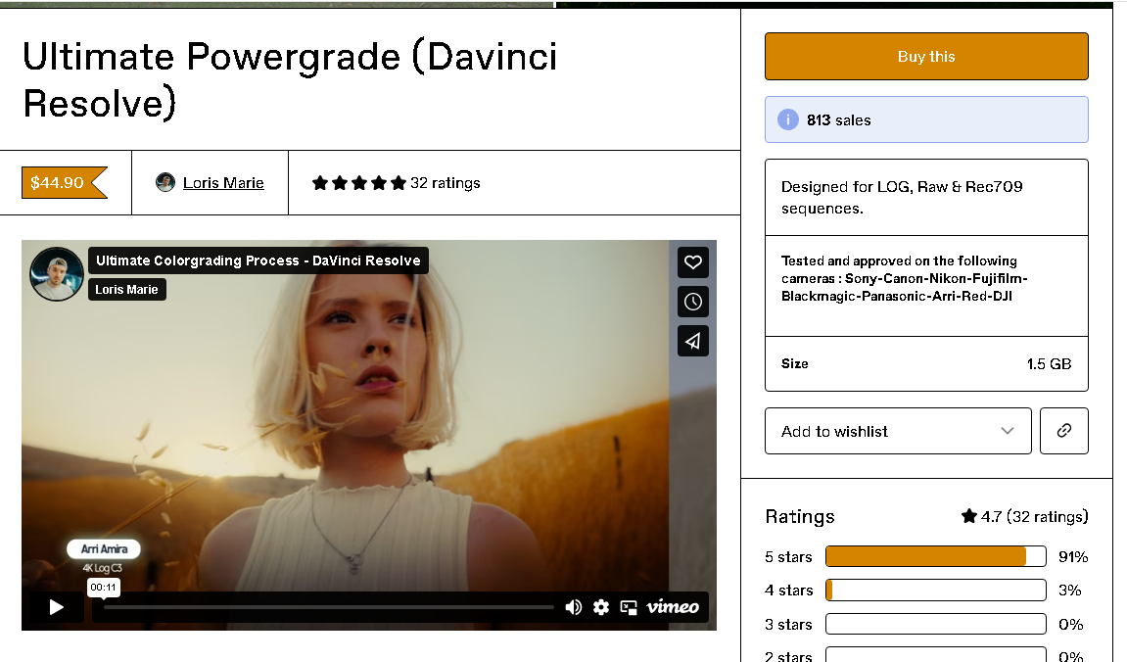This screenshot has width=1127, height=662.
Task: Click the 4 stars rating bar
Action: (x=936, y=591)
